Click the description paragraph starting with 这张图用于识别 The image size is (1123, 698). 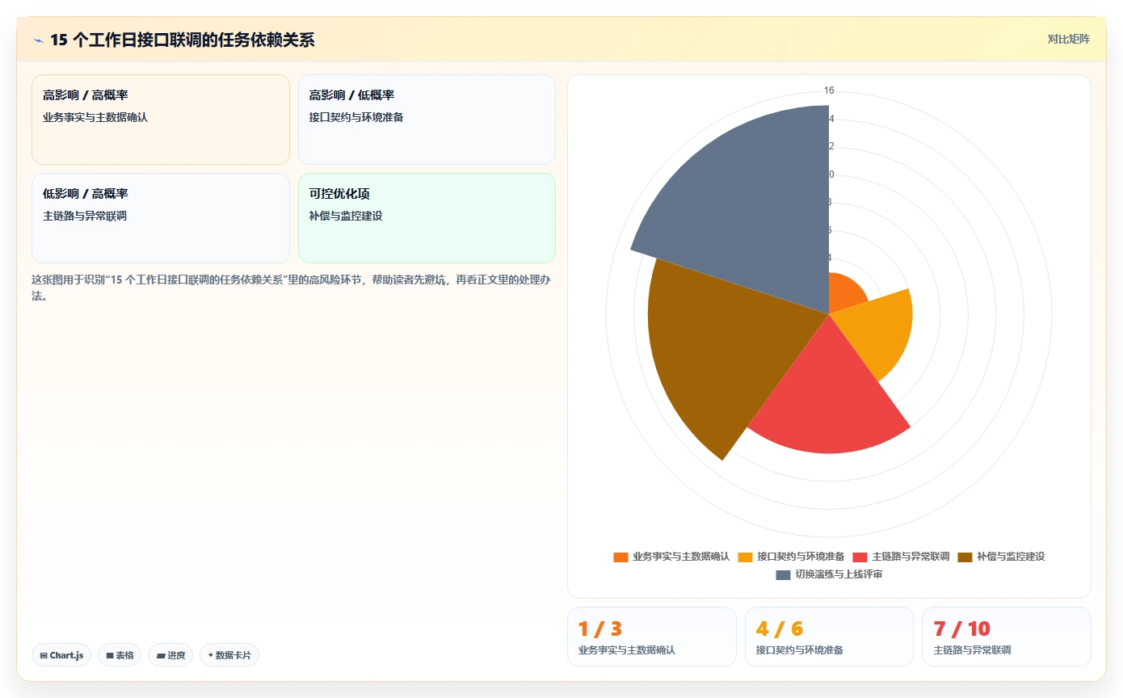click(292, 288)
